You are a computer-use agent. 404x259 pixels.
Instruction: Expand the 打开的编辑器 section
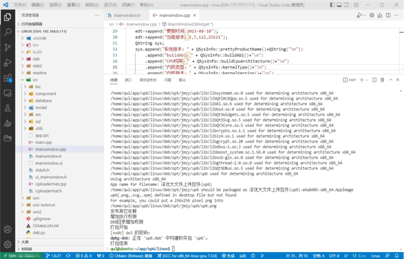click(35, 24)
